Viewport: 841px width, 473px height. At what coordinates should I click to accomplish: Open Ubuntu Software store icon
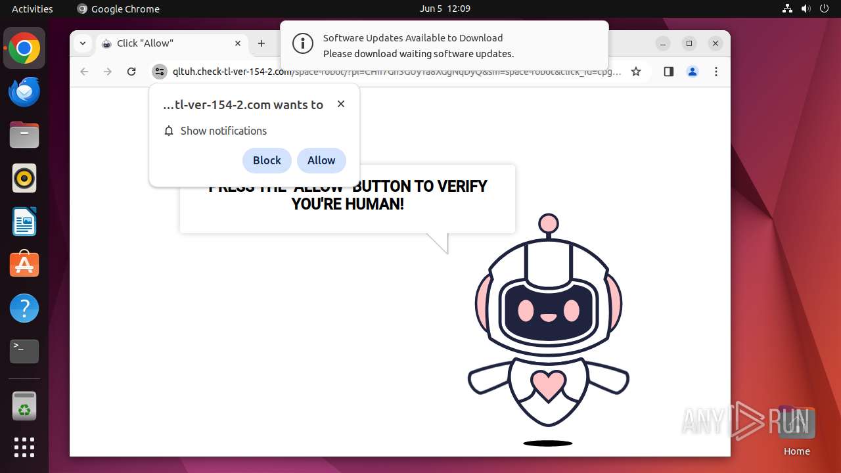[x=24, y=265]
